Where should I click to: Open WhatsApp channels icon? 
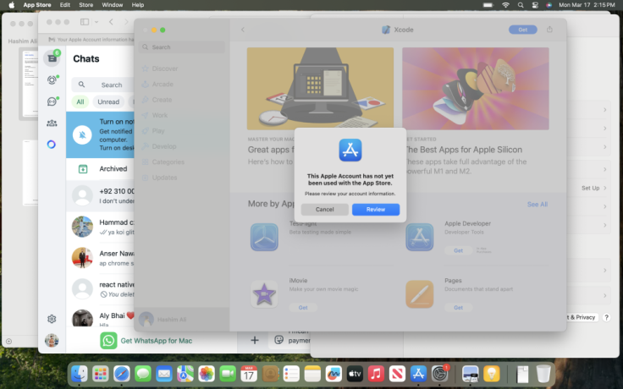52,101
